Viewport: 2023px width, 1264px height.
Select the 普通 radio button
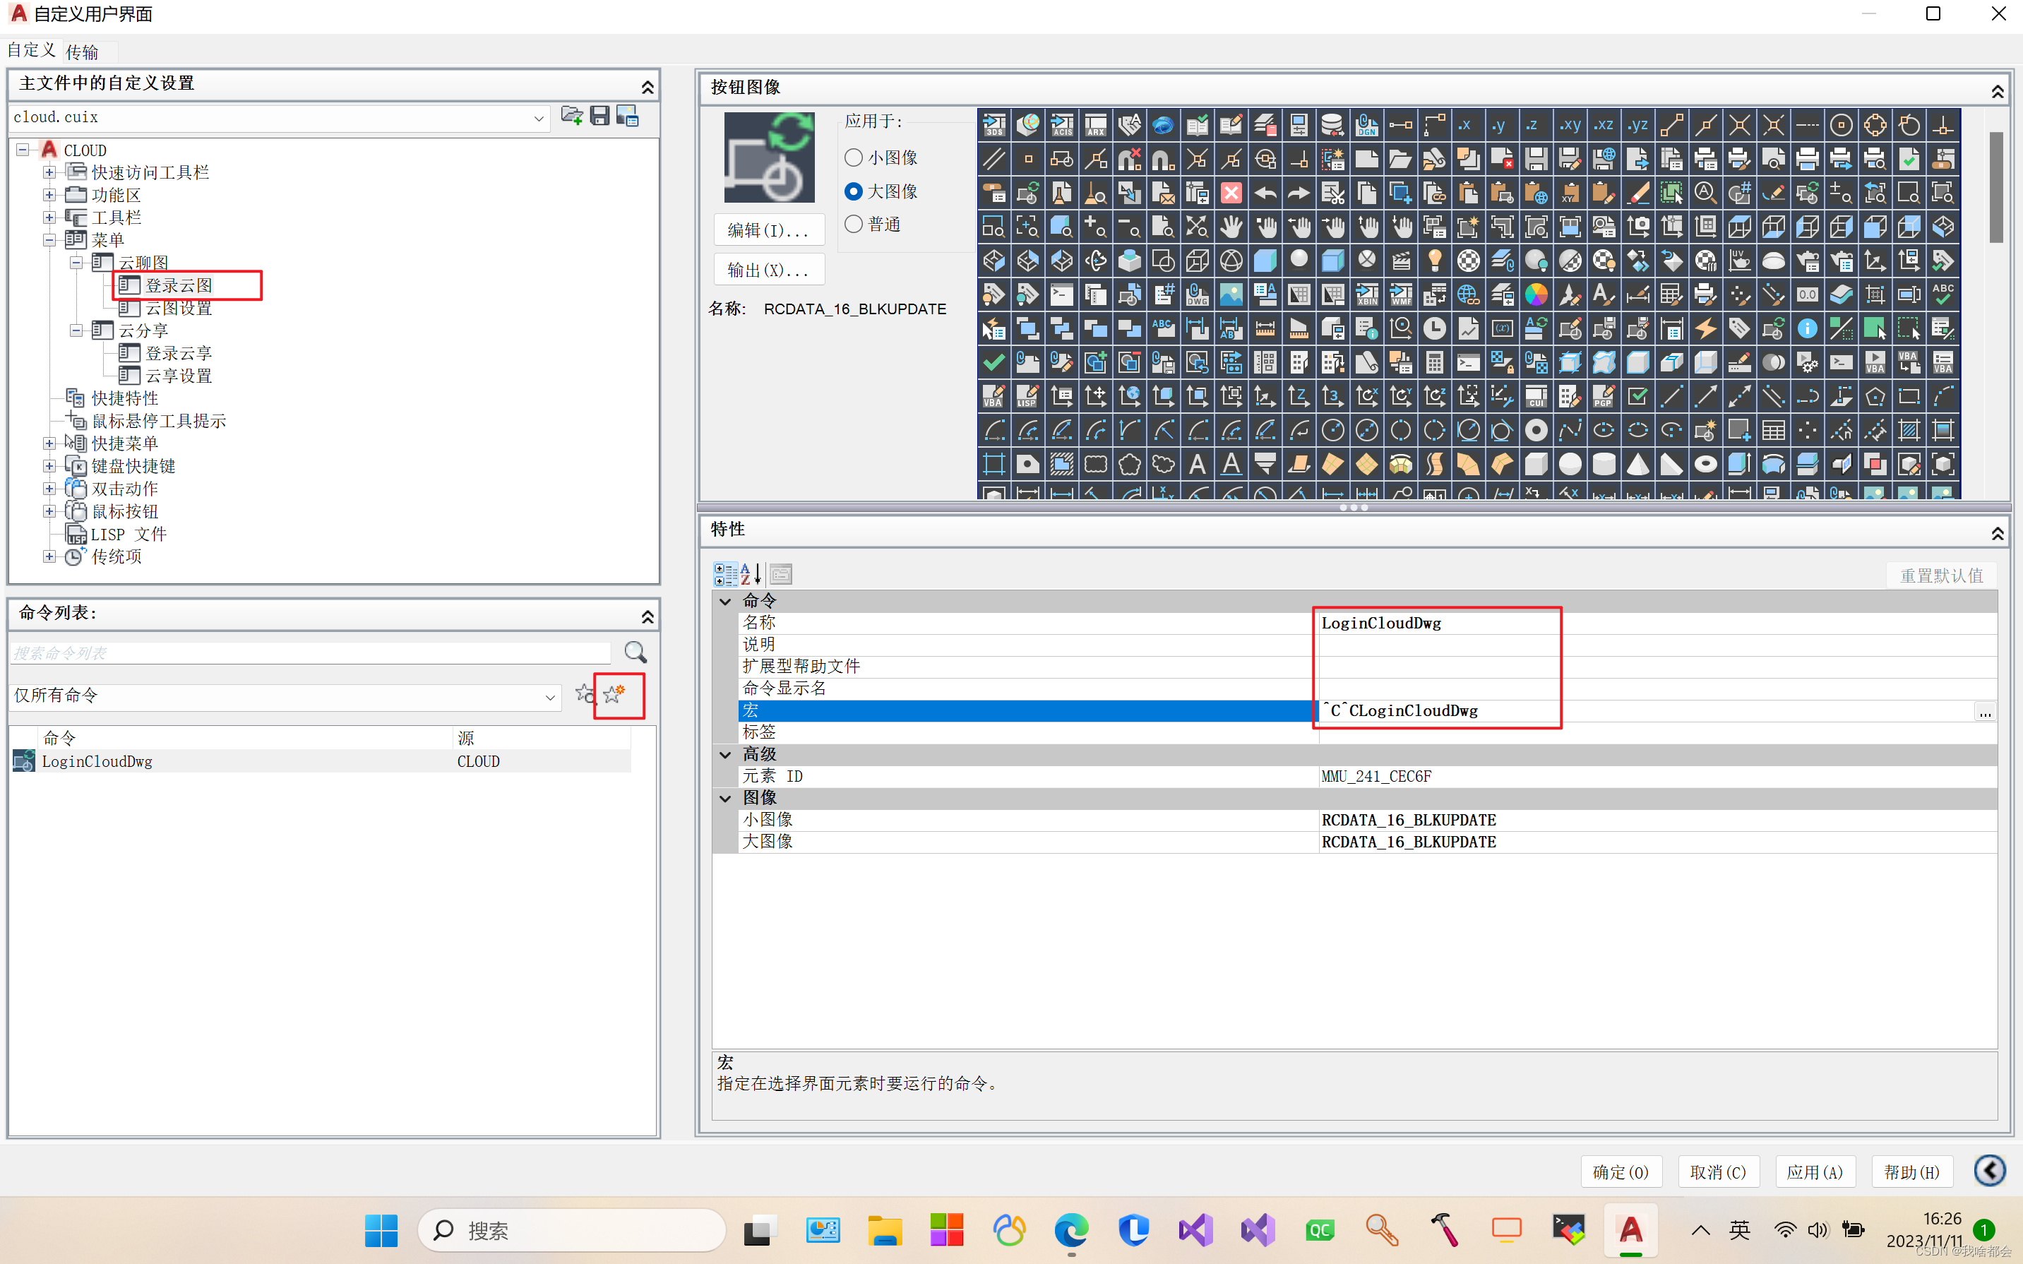(854, 224)
